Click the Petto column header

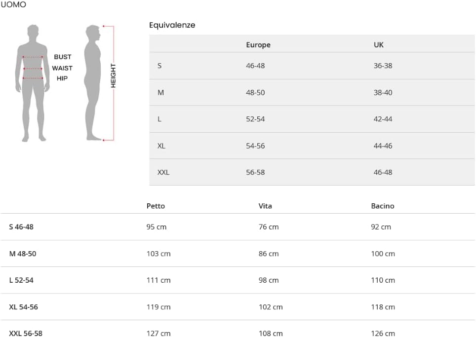click(x=156, y=206)
